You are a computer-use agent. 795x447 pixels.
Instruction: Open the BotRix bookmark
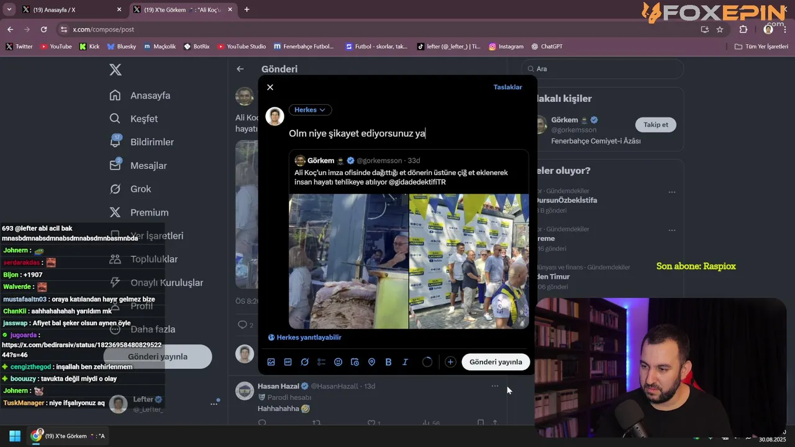coord(197,47)
